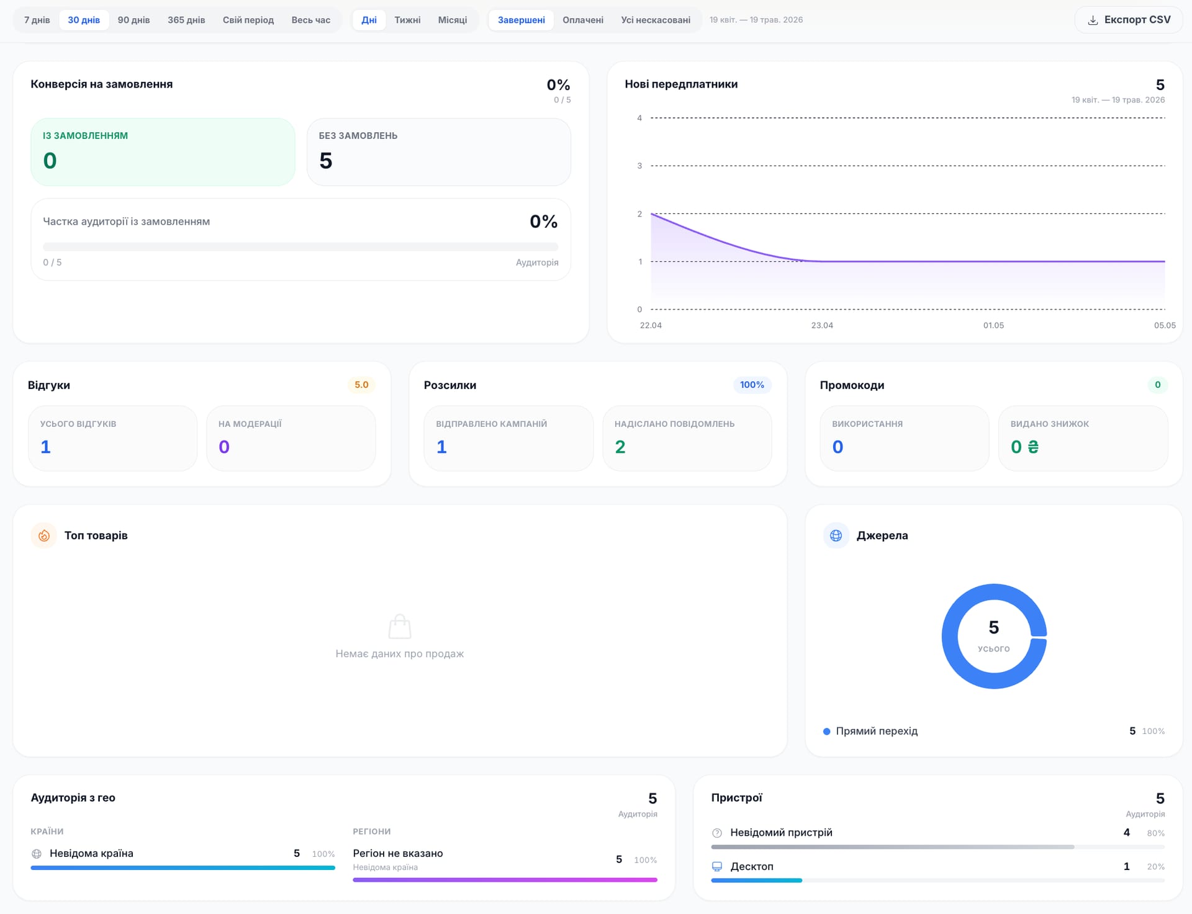Screen dimensions: 1192x914
Task: Click the blue dot legend for Прямий перехід
Action: pos(827,732)
